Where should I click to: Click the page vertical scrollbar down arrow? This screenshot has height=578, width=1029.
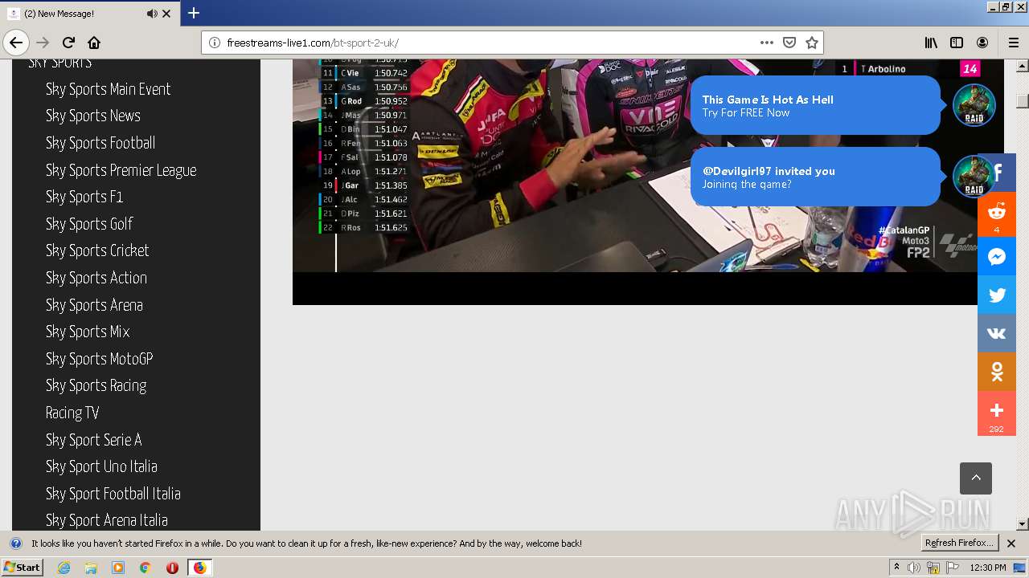pyautogui.click(x=1023, y=524)
